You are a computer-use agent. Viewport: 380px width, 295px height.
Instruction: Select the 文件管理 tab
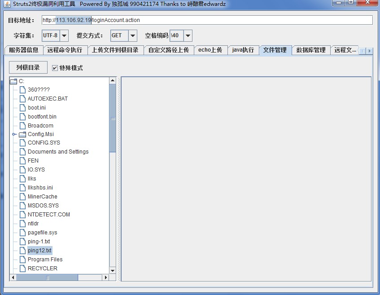(275, 50)
